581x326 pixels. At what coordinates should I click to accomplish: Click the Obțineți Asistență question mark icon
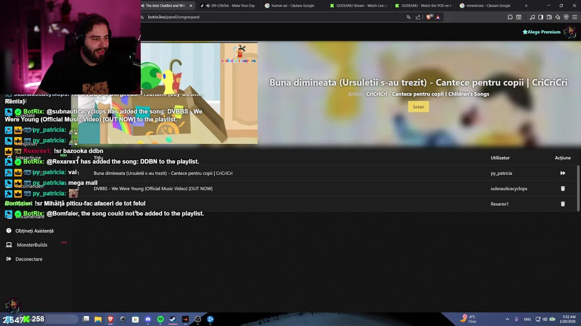9,231
